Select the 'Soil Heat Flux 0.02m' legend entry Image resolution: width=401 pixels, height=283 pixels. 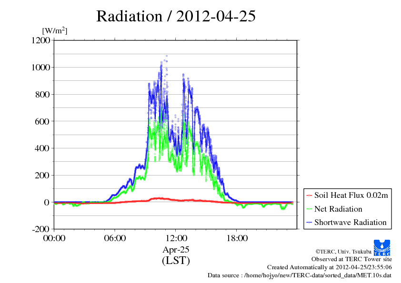(347, 195)
